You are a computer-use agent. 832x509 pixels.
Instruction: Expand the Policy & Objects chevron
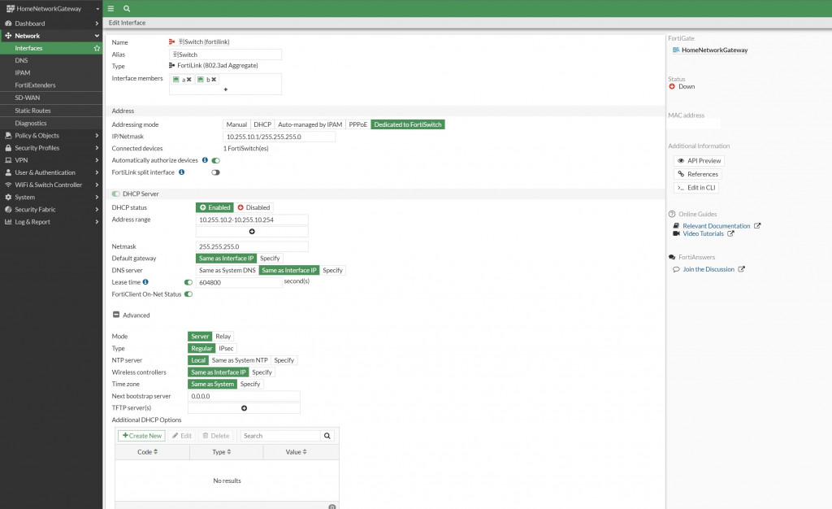97,135
